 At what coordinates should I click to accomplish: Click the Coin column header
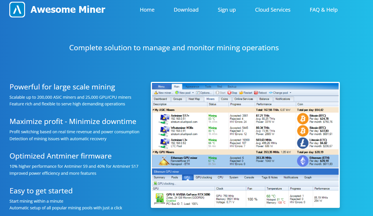pyautogui.click(x=317, y=104)
